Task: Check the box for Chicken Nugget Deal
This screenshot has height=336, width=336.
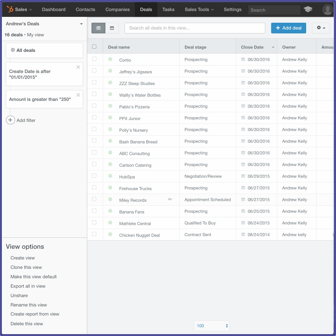Action: [94, 234]
